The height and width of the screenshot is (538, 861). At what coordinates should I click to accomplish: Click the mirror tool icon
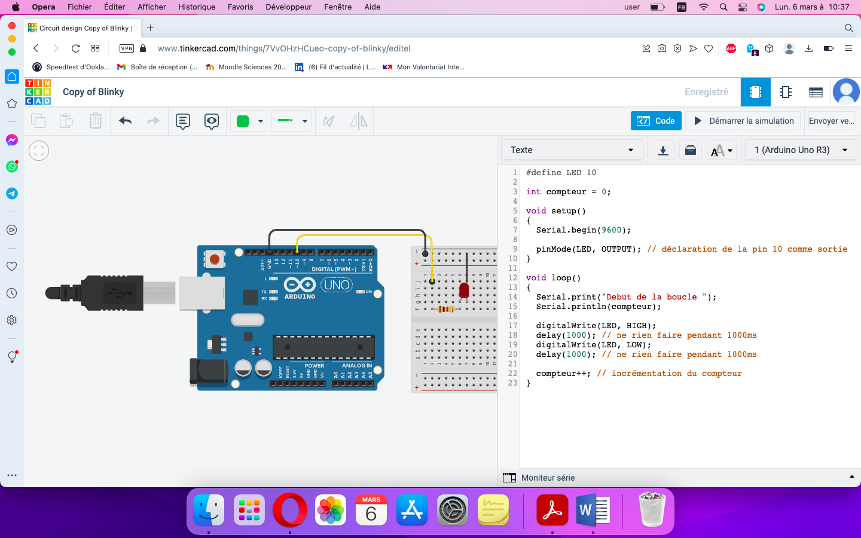(359, 121)
